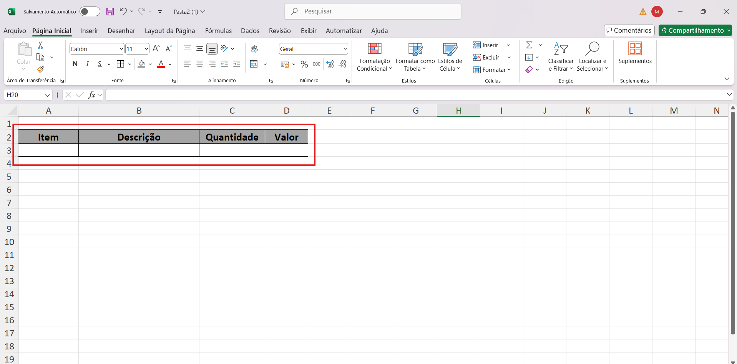Click Inserir cells button
Viewport: 737px width, 364px height.
tap(486, 45)
